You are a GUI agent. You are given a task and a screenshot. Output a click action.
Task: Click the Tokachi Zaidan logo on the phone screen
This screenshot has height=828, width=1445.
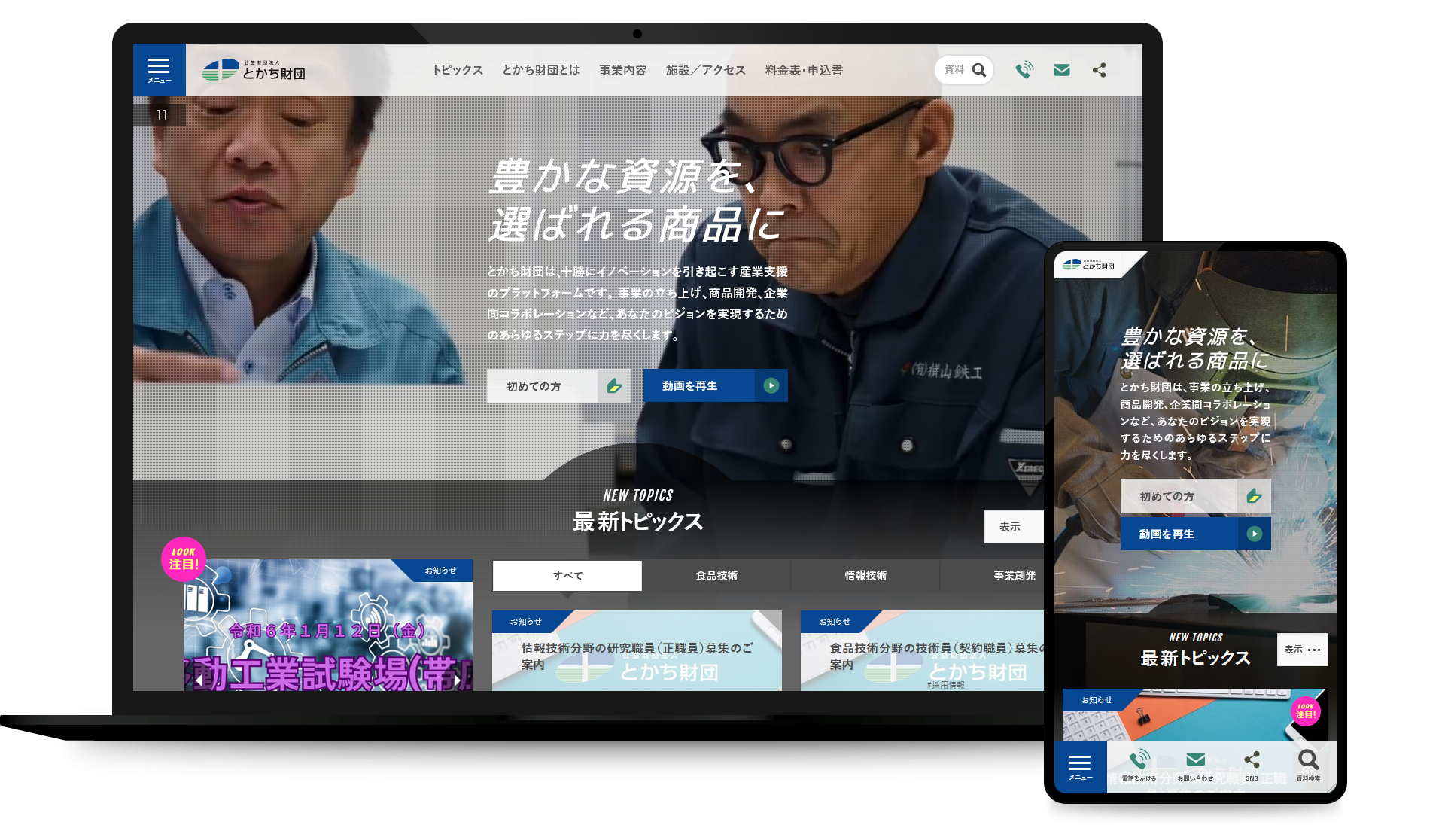coord(1088,265)
